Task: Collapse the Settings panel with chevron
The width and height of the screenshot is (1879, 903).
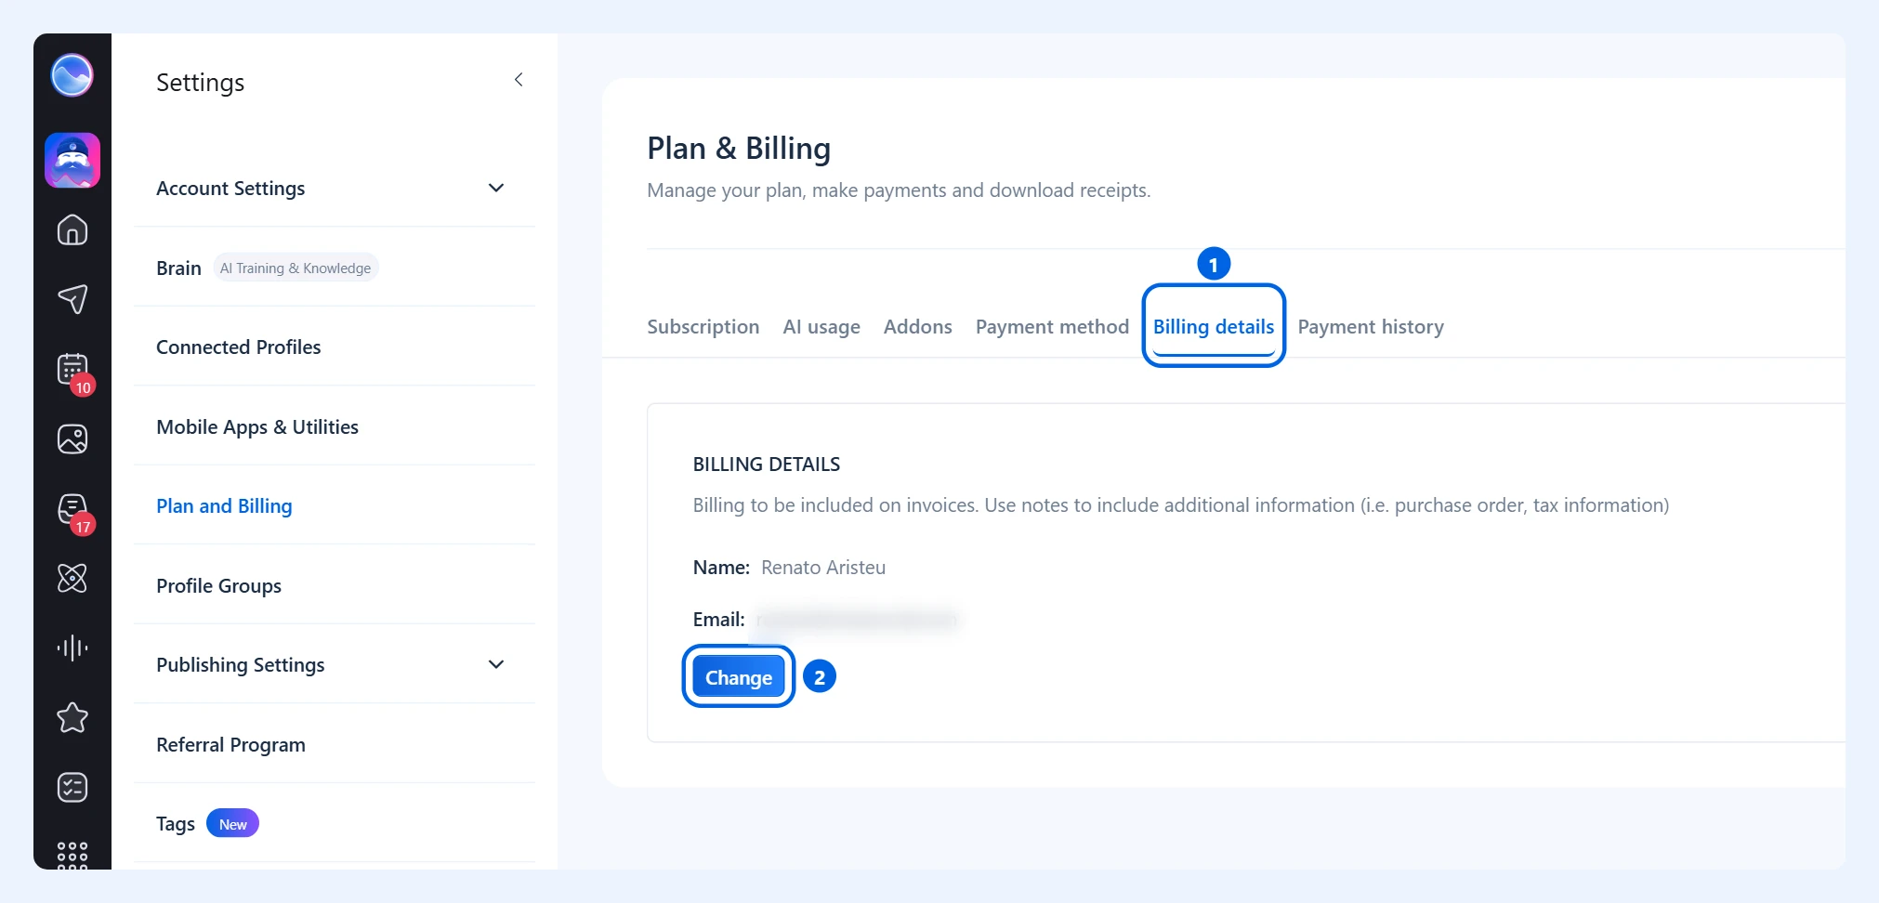Action: (x=519, y=80)
